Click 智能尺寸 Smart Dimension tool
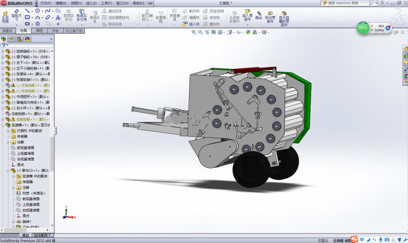Screen dimensions: 408x243 [16, 15]
